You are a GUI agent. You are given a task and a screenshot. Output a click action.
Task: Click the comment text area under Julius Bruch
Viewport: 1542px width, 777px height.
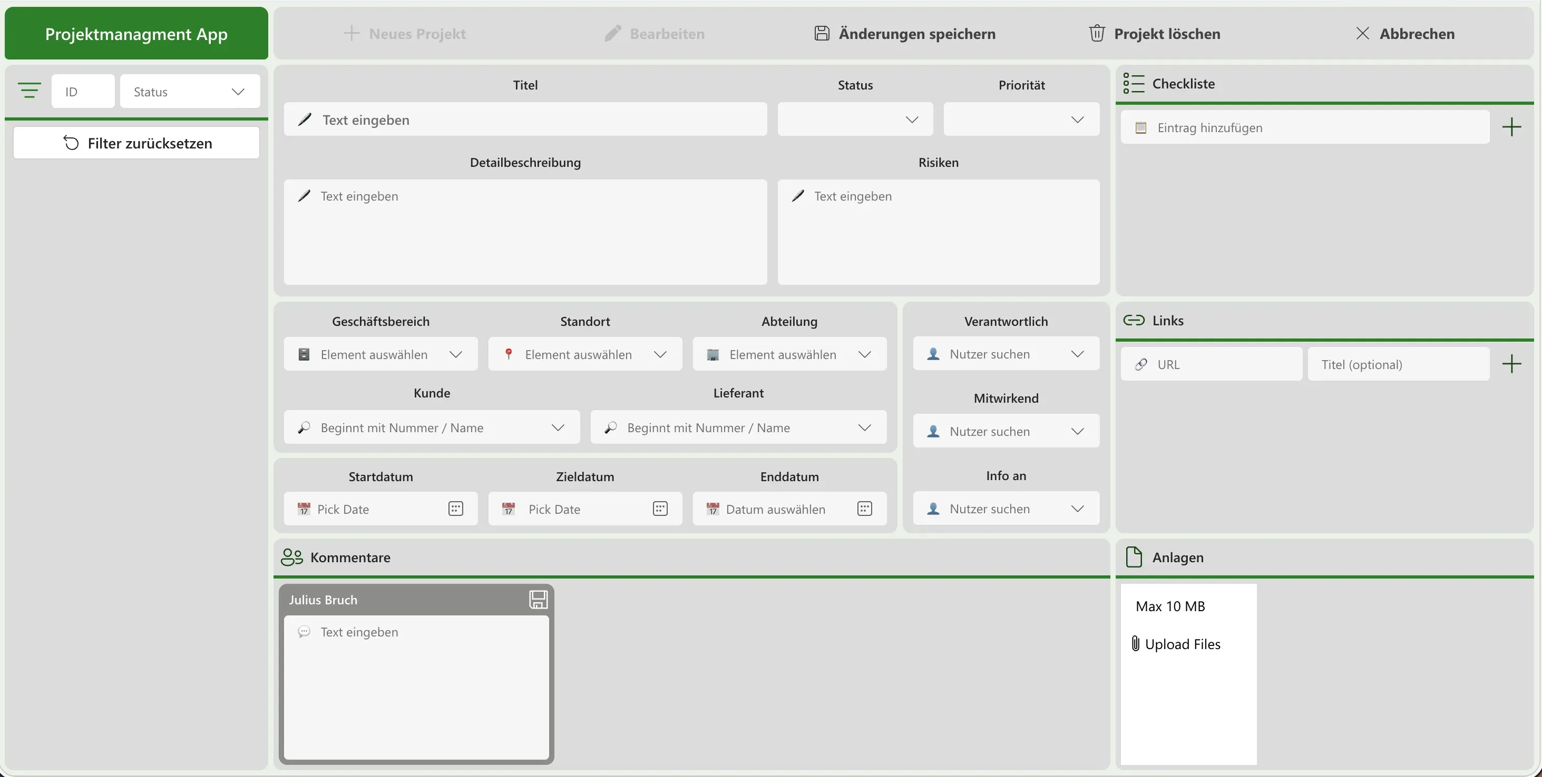[417, 688]
